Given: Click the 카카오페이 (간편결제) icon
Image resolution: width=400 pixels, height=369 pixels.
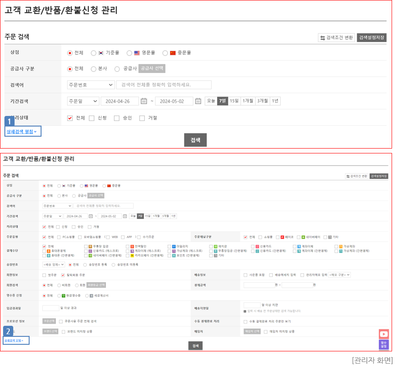Looking at the screenshot, I should [x=132, y=255].
